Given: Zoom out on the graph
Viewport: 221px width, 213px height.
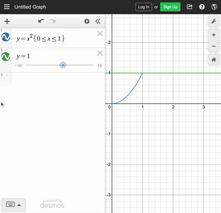Looking at the screenshot, I should point(214,46).
